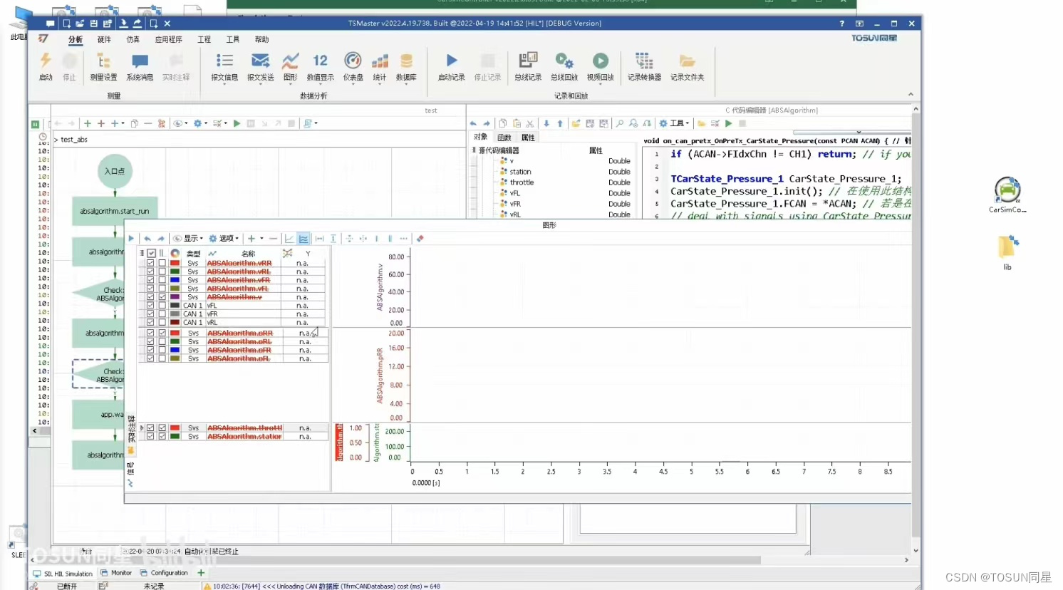Image resolution: width=1063 pixels, height=590 pixels.
Task: Click 启动记录 start logging
Action: (451, 66)
